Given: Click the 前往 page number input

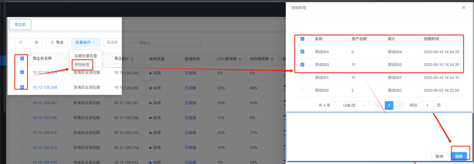Looking at the screenshot, I should [427, 105].
